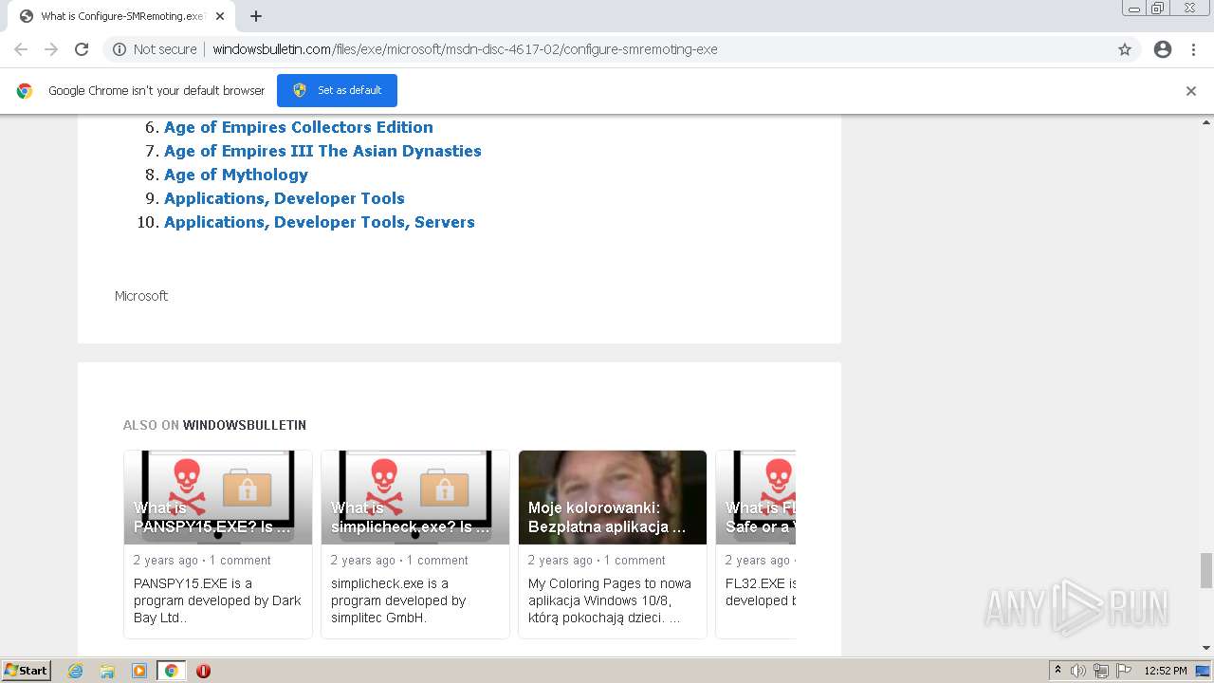Open Chrome profile avatar icon
The width and height of the screenshot is (1214, 683).
[1163, 49]
